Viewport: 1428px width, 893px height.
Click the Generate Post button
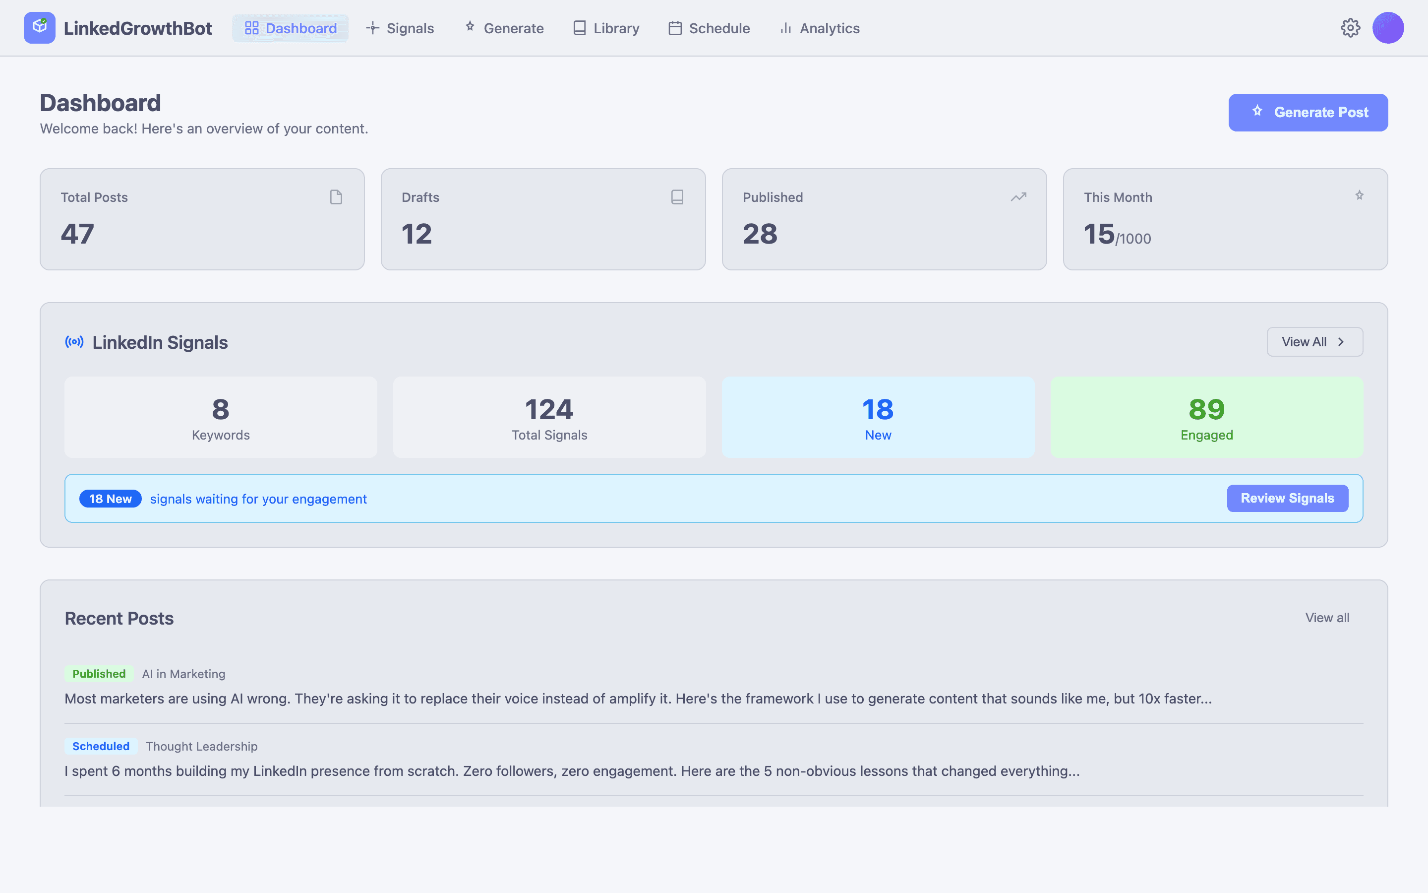tap(1308, 112)
